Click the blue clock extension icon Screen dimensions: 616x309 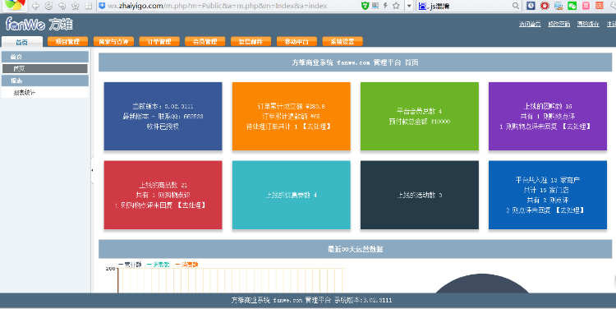(x=531, y=6)
